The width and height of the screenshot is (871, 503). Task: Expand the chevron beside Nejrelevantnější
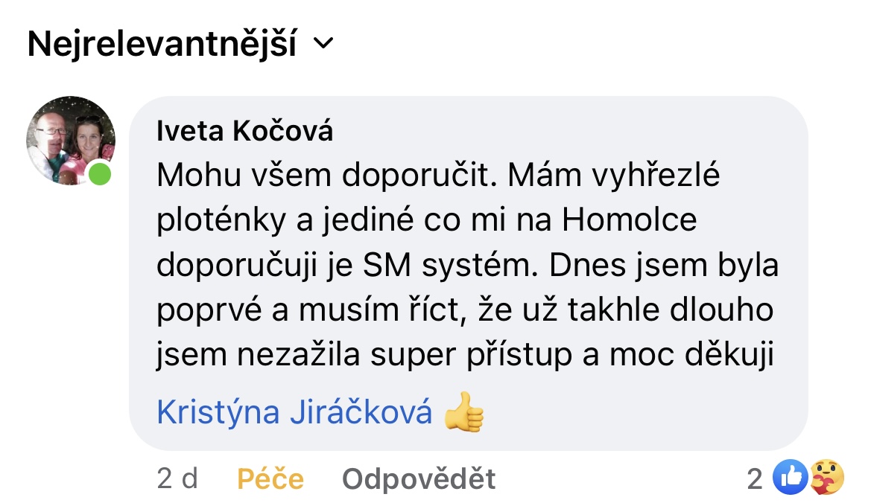click(323, 45)
